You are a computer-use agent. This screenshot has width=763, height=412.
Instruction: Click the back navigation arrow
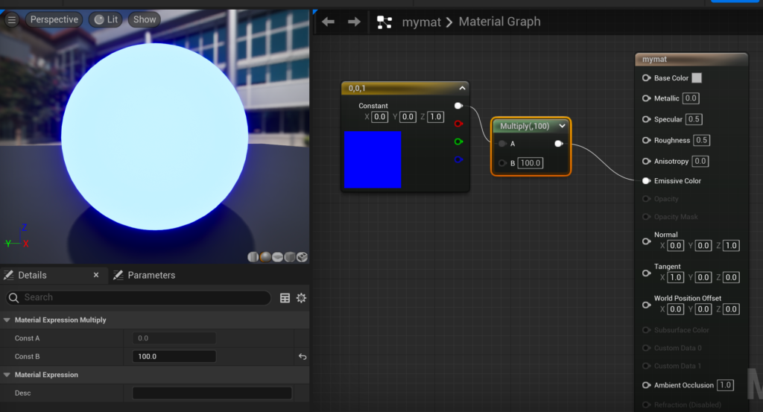pyautogui.click(x=328, y=22)
